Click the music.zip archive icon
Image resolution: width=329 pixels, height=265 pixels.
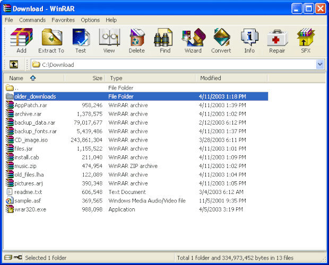click(x=10, y=166)
